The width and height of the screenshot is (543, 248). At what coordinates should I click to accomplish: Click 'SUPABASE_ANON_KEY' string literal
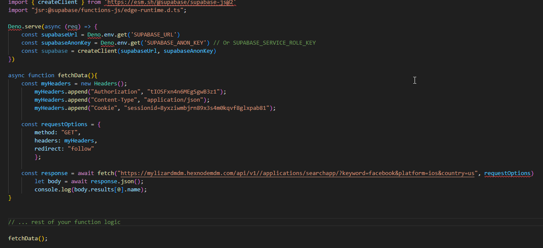point(177,43)
